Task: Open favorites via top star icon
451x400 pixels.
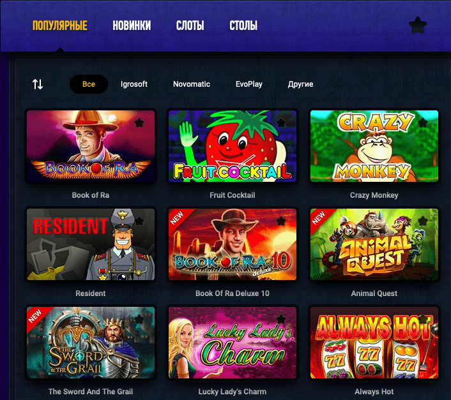Action: [418, 26]
